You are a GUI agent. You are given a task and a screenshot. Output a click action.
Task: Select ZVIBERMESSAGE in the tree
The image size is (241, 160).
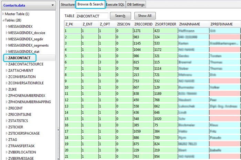(x=21, y=158)
